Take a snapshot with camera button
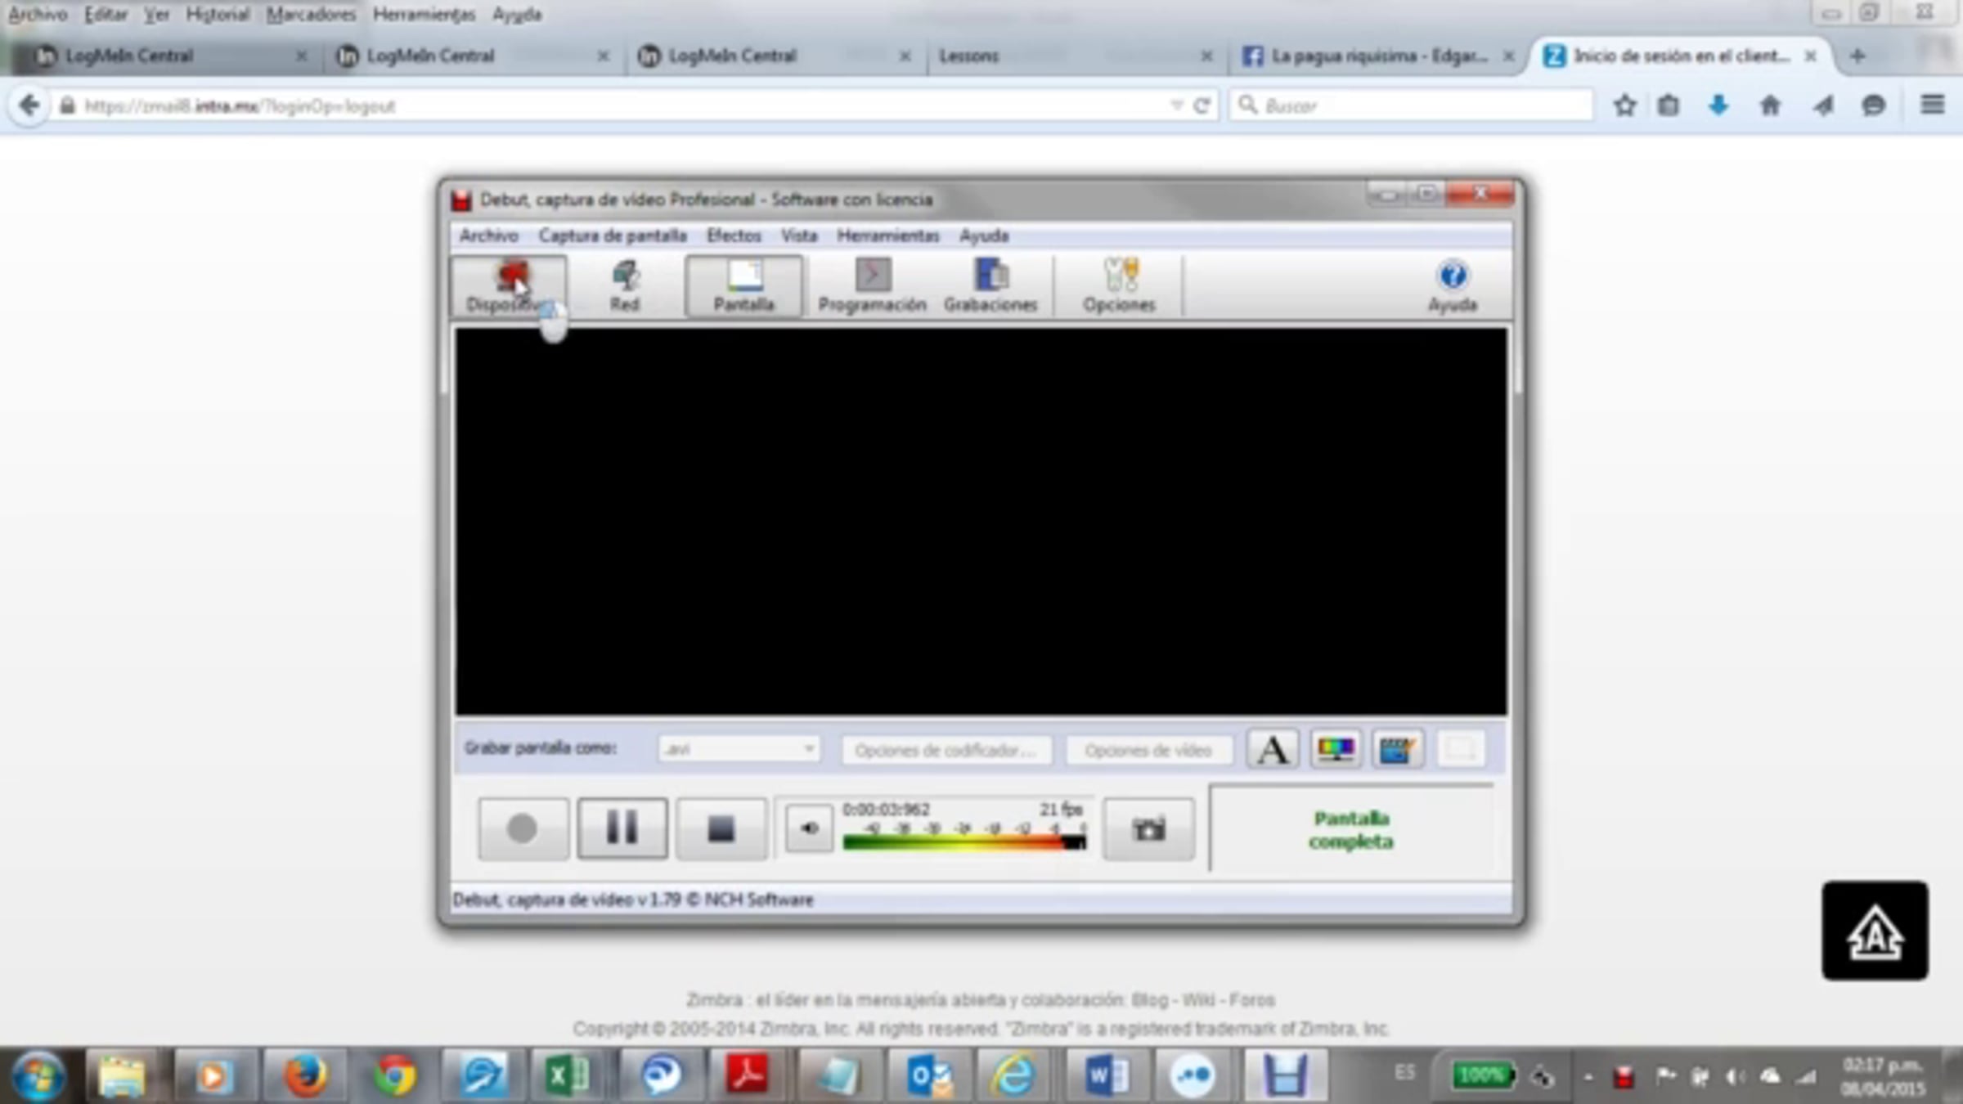 (x=1148, y=829)
